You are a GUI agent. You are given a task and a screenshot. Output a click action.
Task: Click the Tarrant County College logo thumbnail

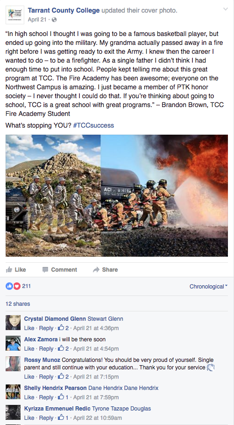pyautogui.click(x=15, y=15)
